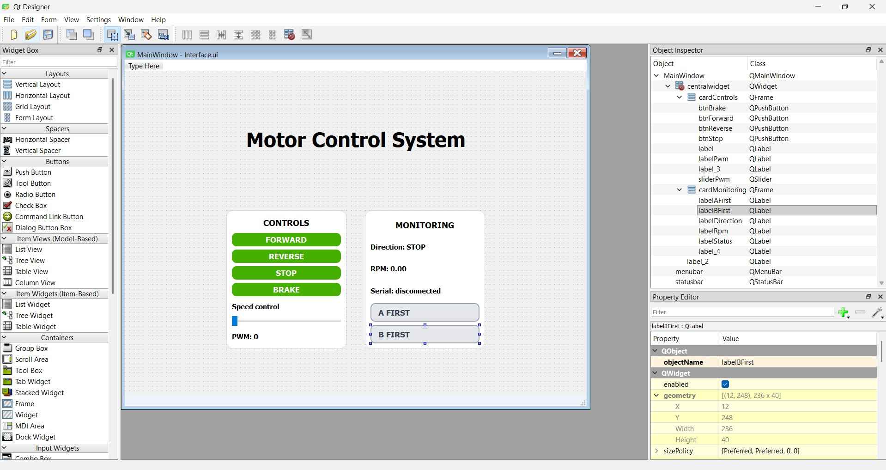Viewport: 886px width, 470px height.
Task: Float the Widget Box panel
Action: (x=100, y=50)
